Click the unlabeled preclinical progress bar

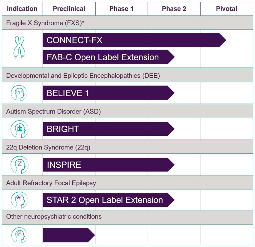coord(69,235)
